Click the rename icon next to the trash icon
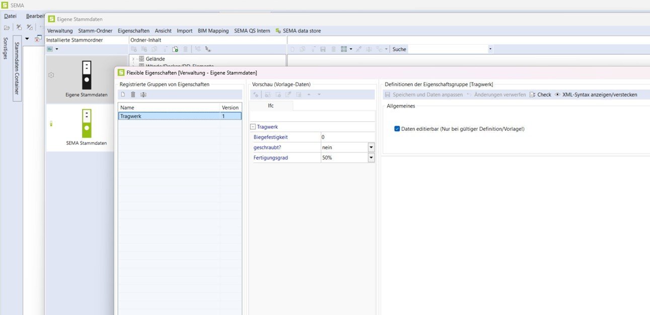The image size is (650, 315). point(143,95)
